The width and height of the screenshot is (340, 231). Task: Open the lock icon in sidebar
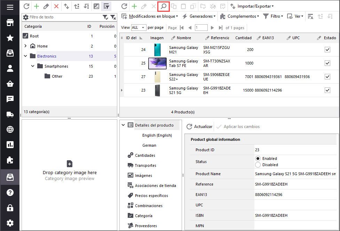(10, 208)
